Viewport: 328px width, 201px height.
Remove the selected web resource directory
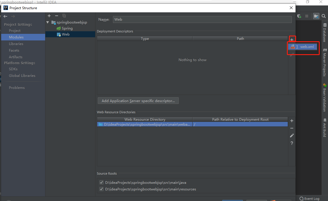click(292, 128)
